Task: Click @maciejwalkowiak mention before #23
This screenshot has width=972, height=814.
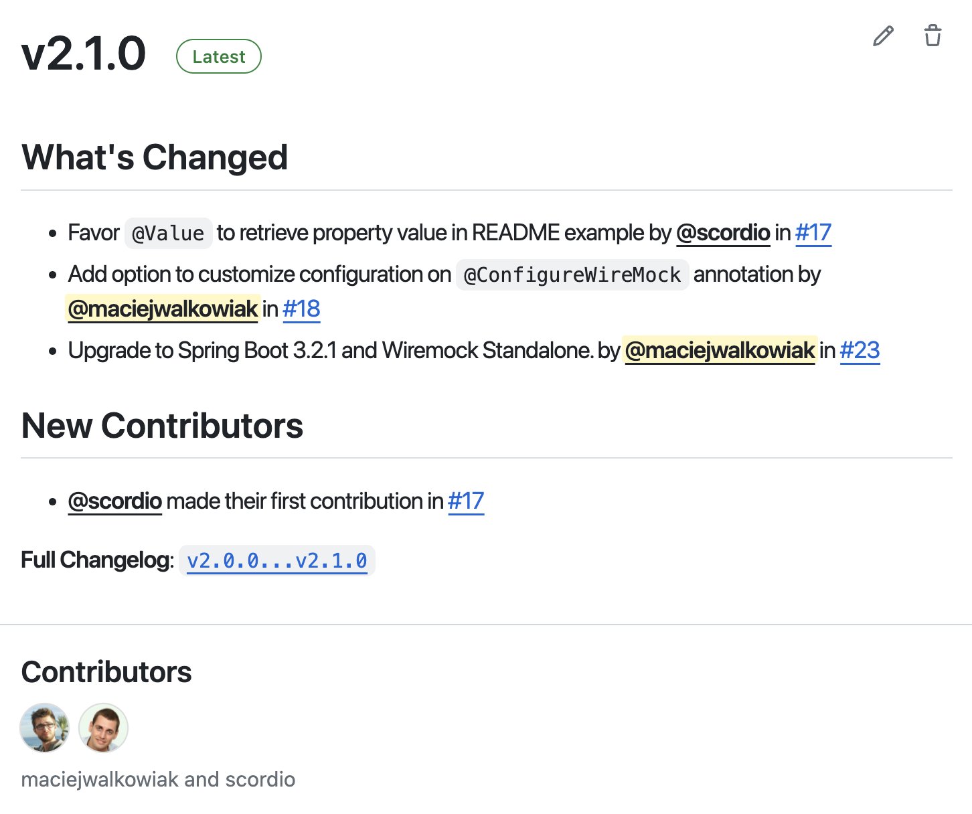Action: (x=720, y=351)
